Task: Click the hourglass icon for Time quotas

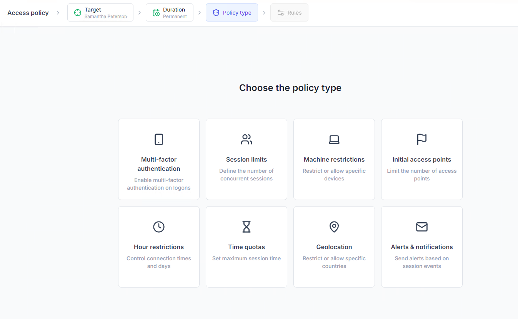Action: click(x=247, y=227)
